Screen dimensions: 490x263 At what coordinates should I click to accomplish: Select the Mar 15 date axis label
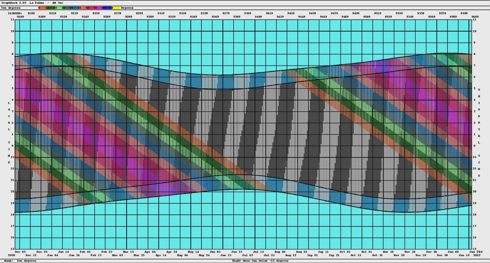point(128,252)
